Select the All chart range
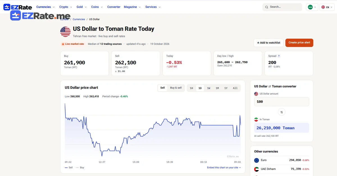The height and width of the screenshot is (176, 337). 235,88
